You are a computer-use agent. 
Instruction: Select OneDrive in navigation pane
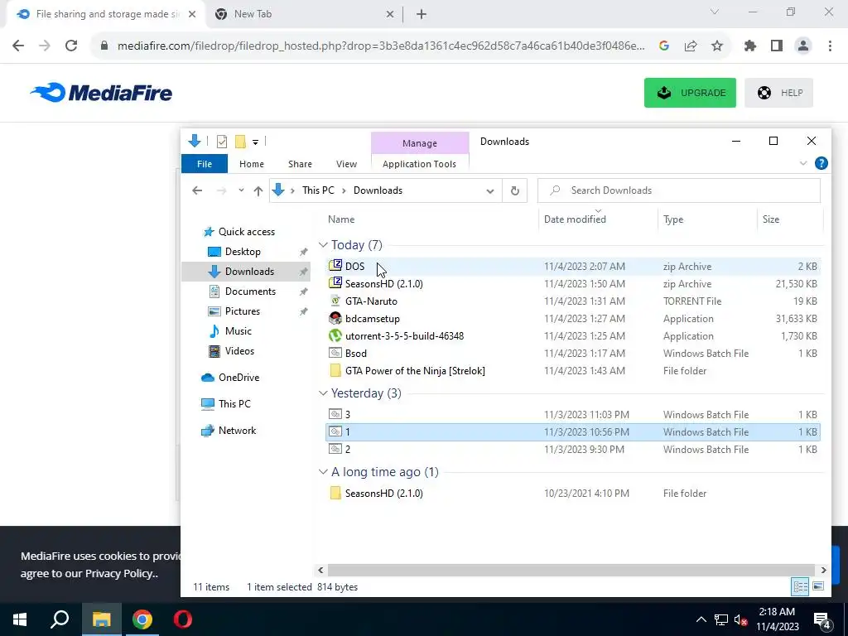238,378
